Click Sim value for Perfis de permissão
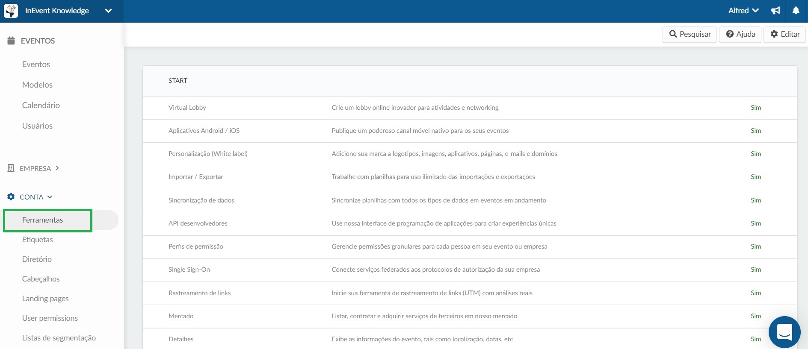 coord(756,246)
